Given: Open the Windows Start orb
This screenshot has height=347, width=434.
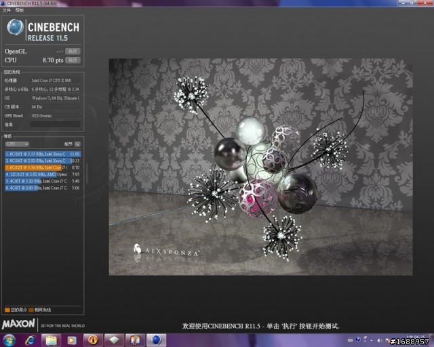Looking at the screenshot, I should tap(9, 340).
